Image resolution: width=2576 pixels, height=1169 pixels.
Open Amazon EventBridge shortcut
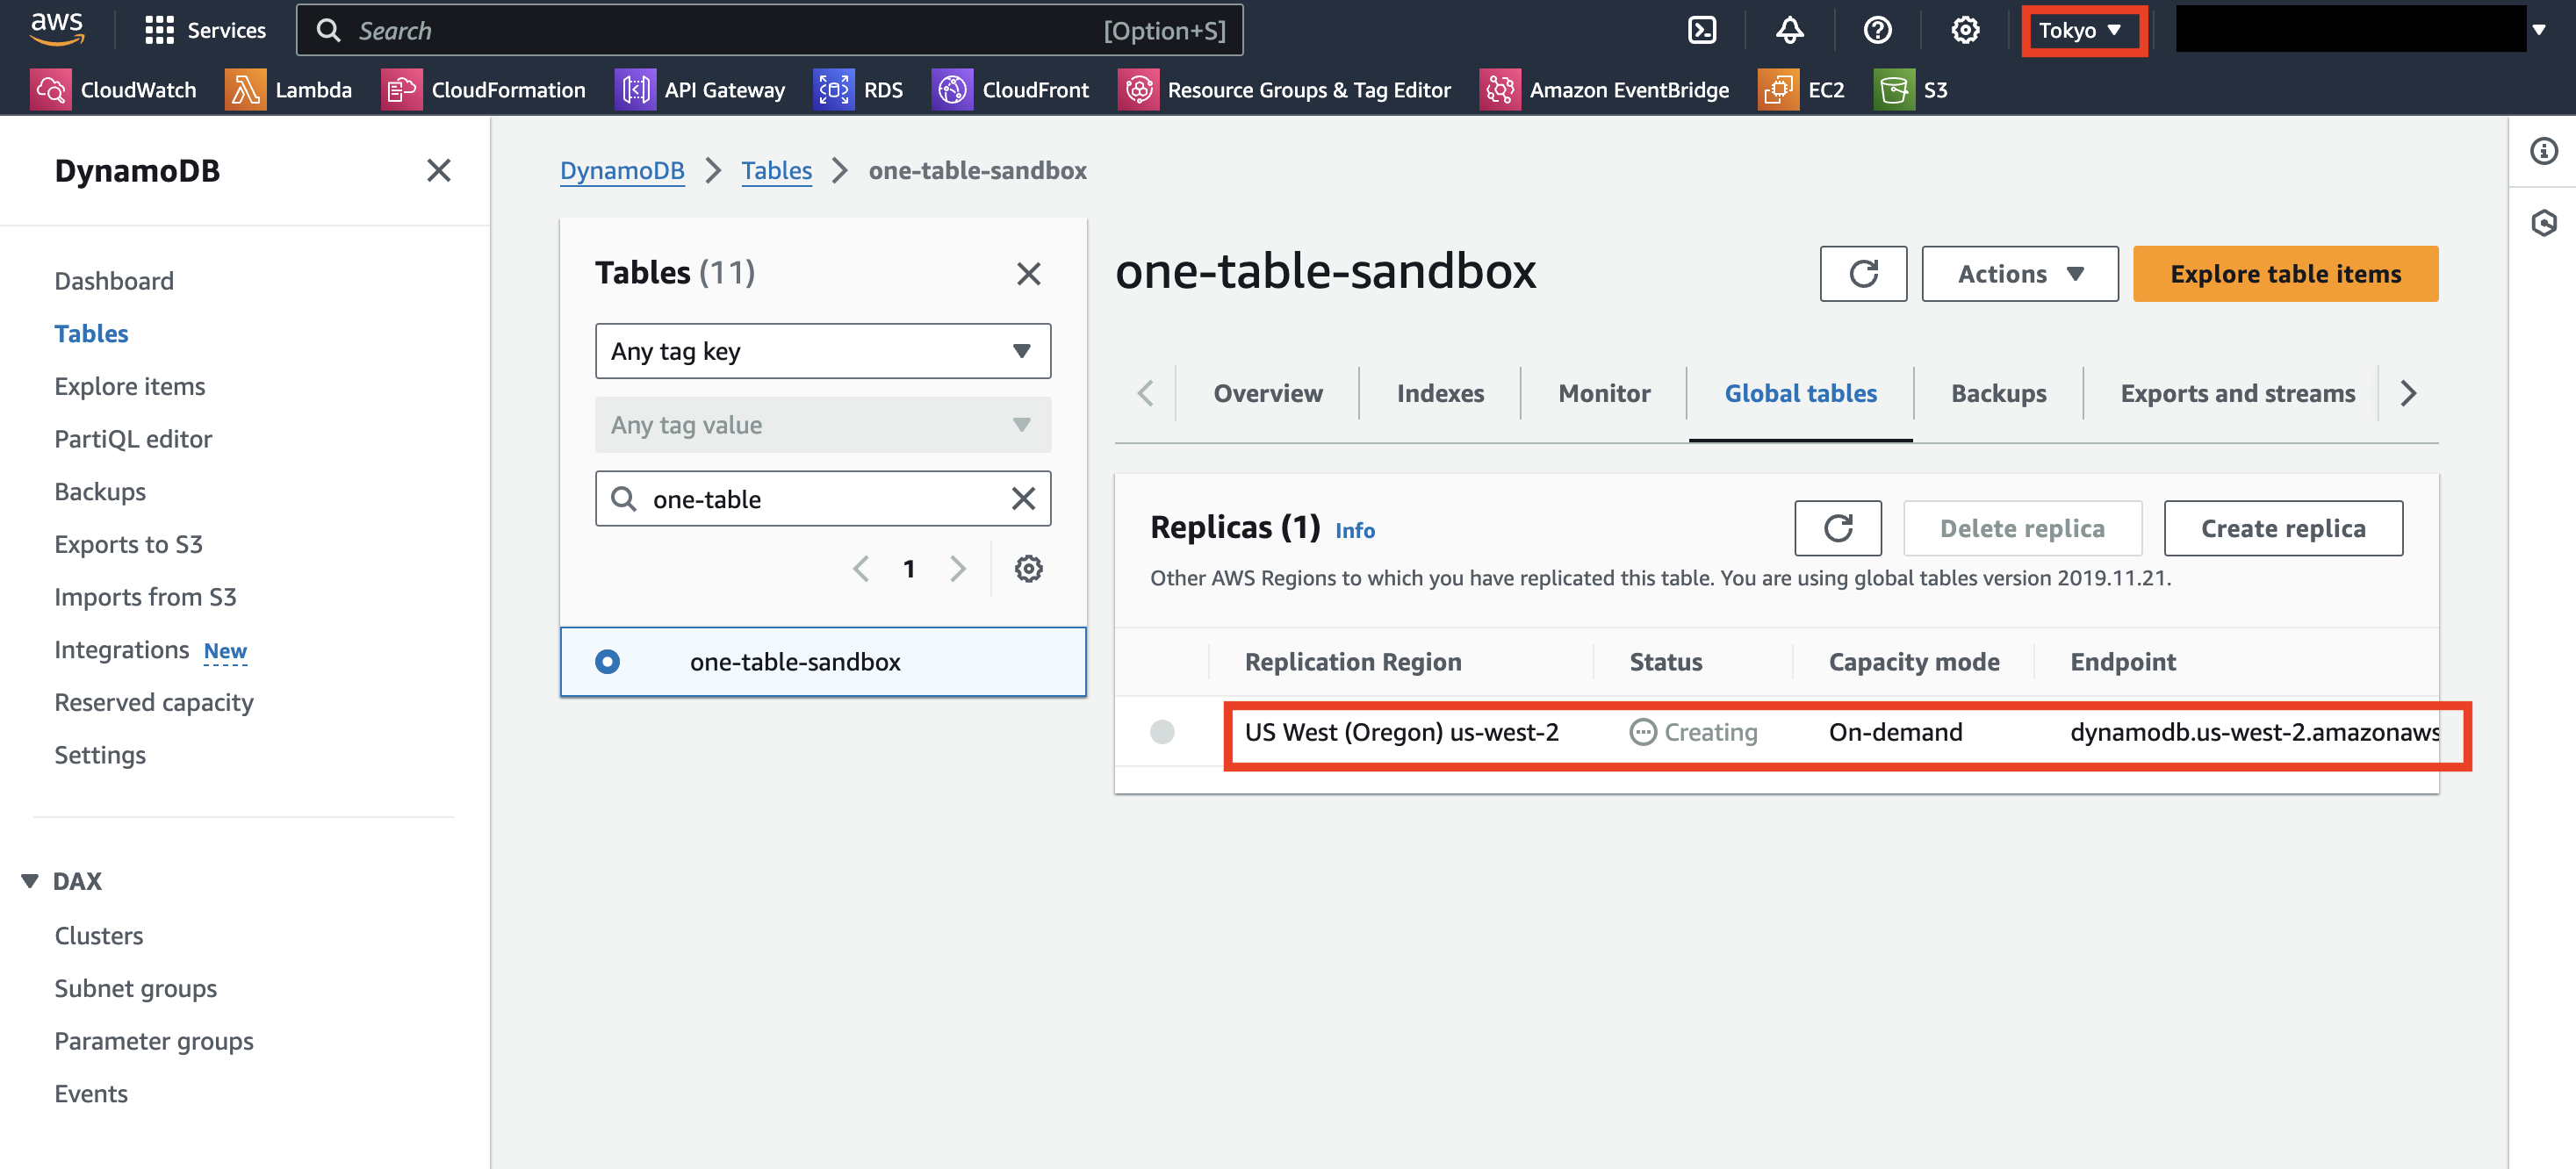[x=1604, y=90]
